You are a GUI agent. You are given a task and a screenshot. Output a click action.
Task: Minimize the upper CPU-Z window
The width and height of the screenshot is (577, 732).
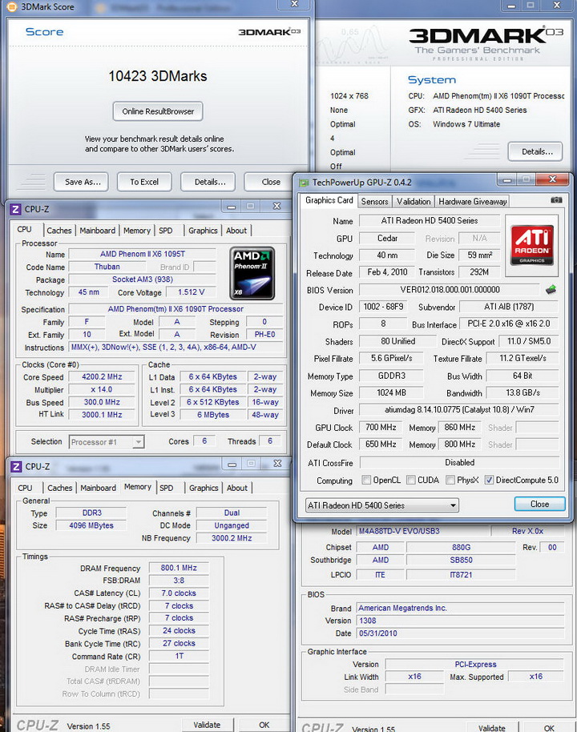232,207
